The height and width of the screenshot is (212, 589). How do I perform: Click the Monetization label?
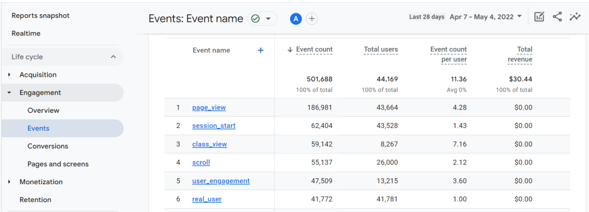[x=41, y=181]
